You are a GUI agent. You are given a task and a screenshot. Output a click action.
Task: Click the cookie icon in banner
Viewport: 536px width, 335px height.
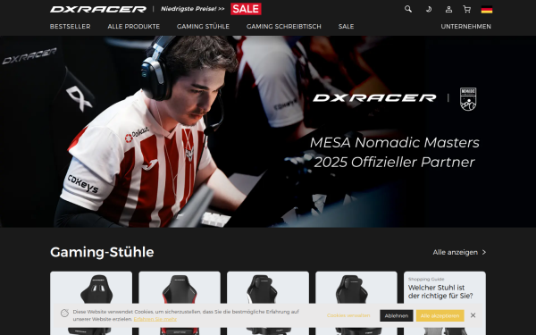click(64, 314)
